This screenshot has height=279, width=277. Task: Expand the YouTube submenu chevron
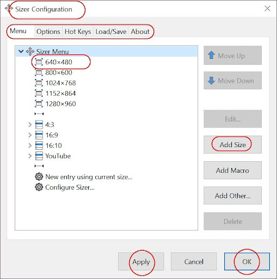pyautogui.click(x=30, y=156)
